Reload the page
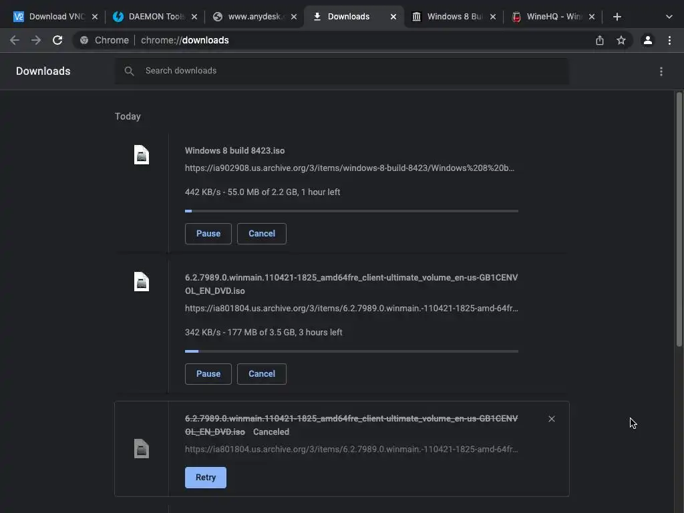 57,40
